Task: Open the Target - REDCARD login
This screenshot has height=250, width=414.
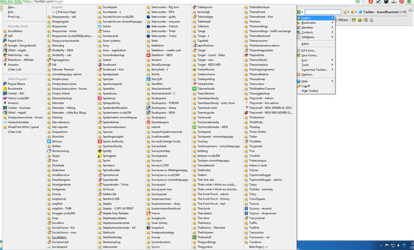Action: pos(209,65)
